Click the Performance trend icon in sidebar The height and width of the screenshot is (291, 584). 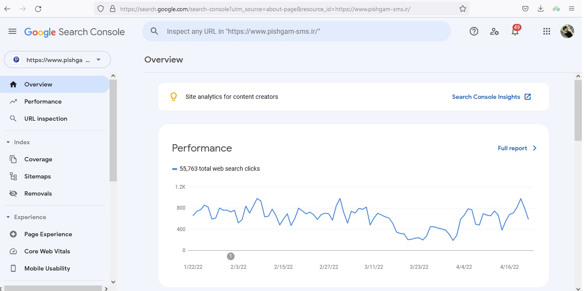(x=13, y=101)
